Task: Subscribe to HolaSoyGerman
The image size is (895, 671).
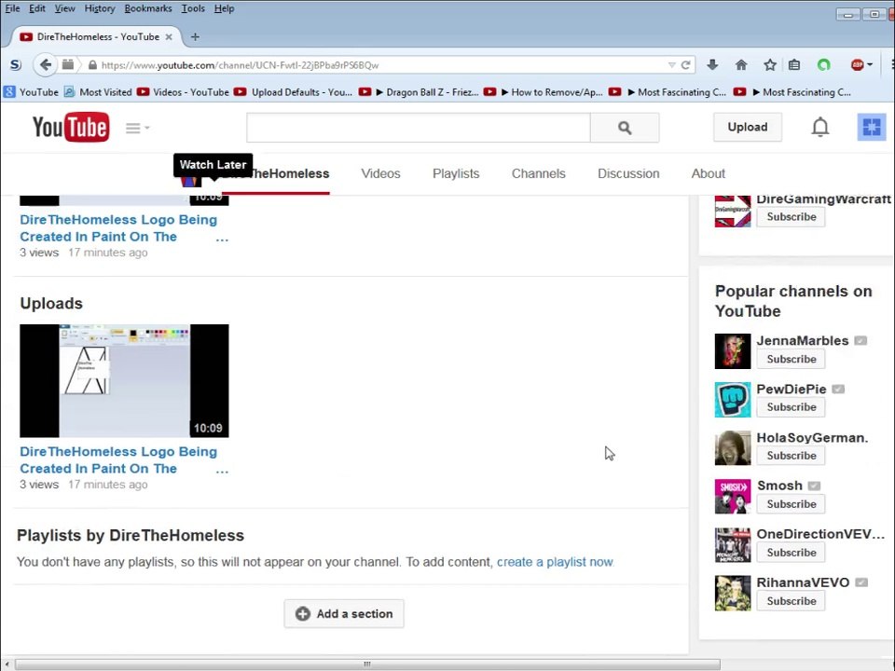Action: coord(791,456)
